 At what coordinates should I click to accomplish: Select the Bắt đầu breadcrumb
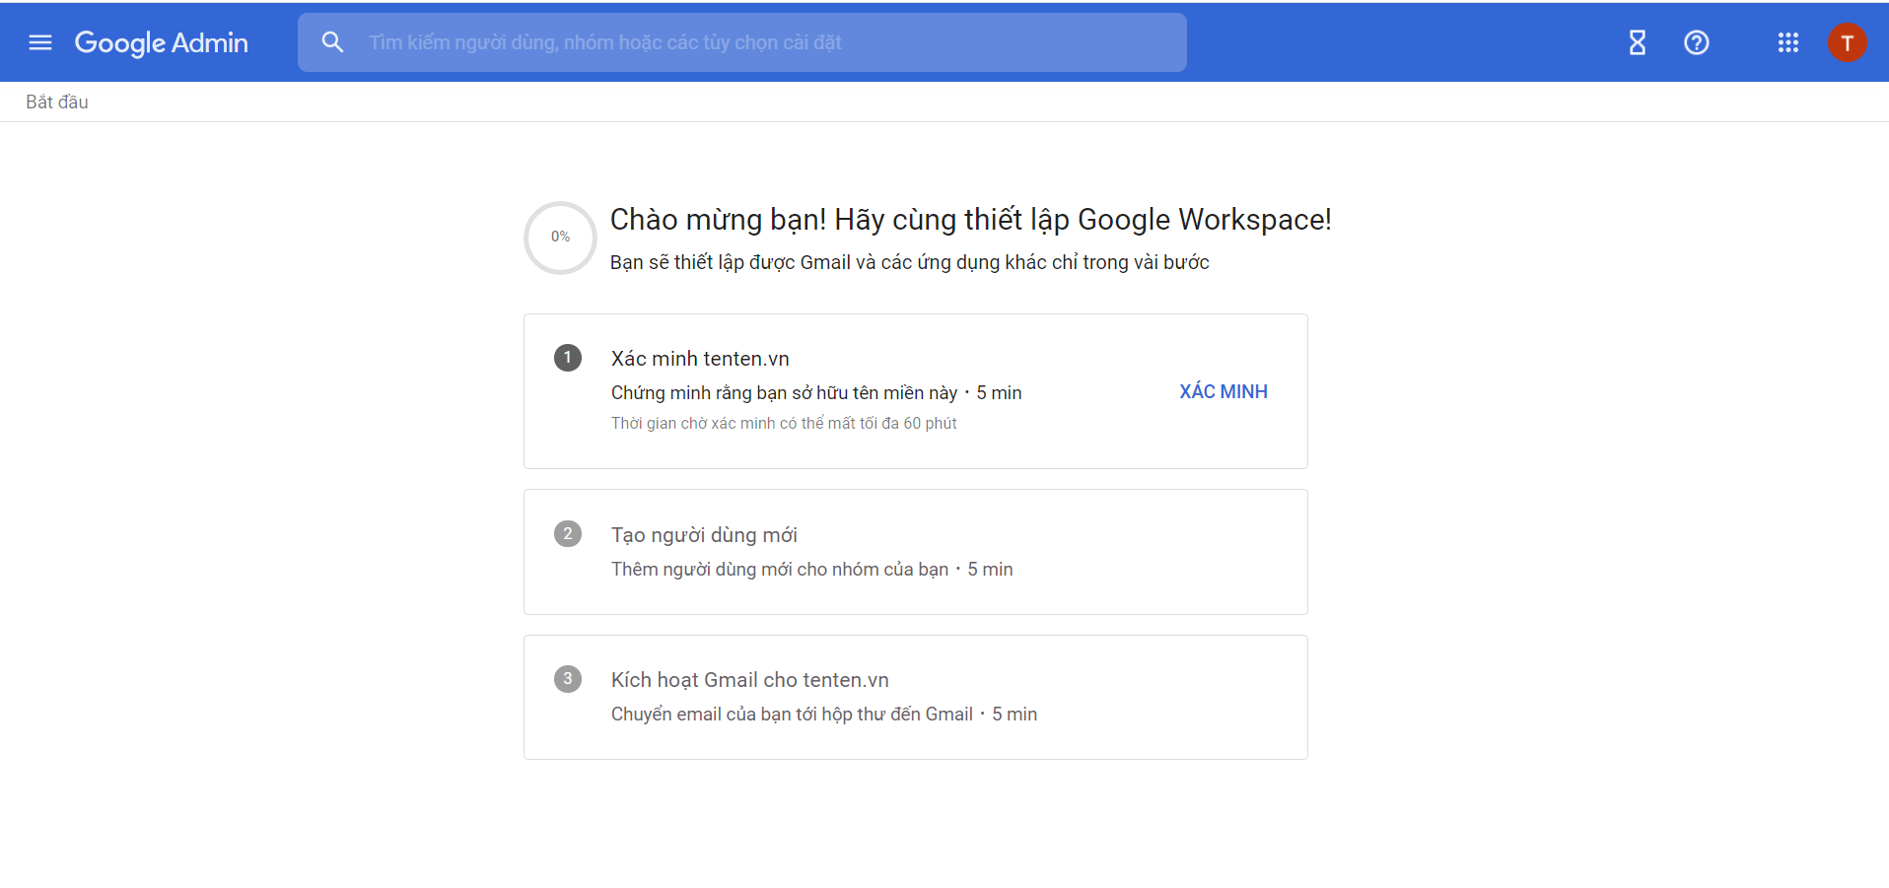tap(57, 102)
